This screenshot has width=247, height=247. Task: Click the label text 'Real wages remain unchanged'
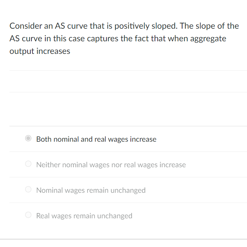pyautogui.click(x=84, y=216)
